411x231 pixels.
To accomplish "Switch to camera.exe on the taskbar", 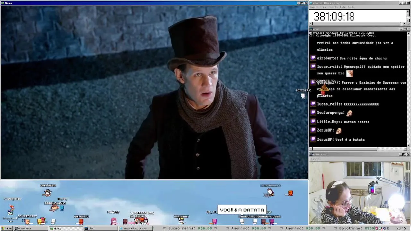I will (31, 228).
